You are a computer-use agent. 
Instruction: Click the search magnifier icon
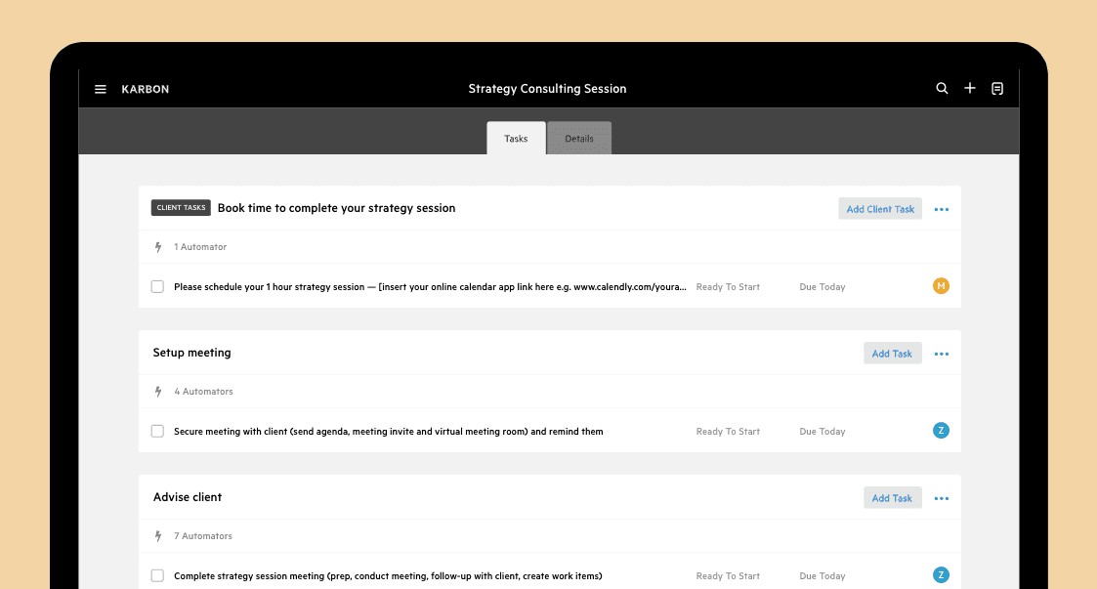pos(942,88)
